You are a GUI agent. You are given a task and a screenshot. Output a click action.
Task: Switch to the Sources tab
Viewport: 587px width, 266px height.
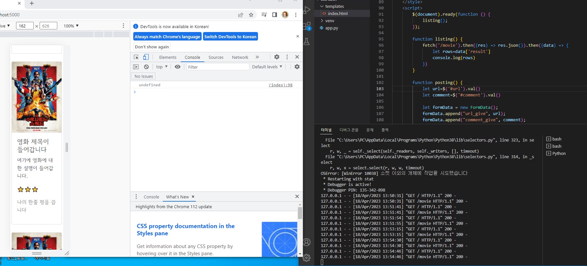click(216, 57)
